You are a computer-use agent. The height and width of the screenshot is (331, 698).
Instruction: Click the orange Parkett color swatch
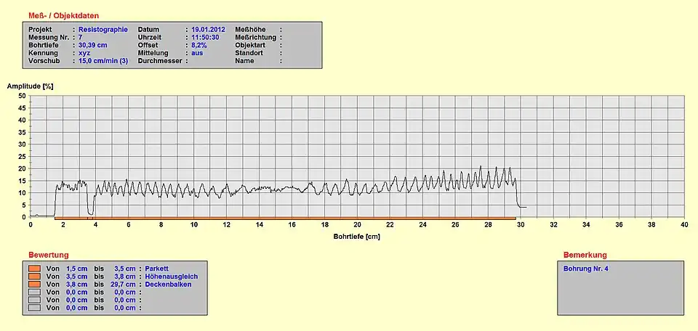(34, 268)
